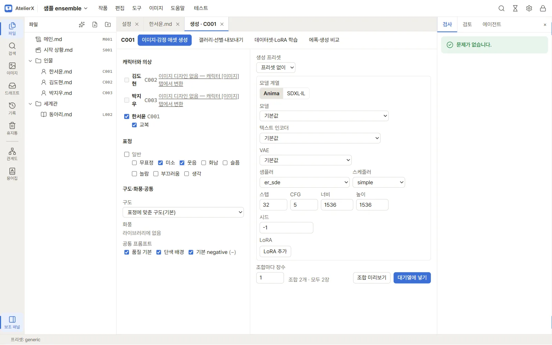Image resolution: width=552 pixels, height=345 pixels.
Task: Open the 편집 menu
Action: coord(120,8)
